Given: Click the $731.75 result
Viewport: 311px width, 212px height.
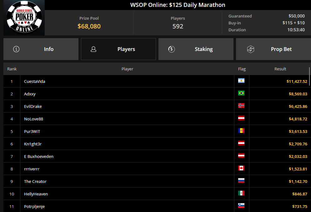Looking at the screenshot, I should 300,206.
